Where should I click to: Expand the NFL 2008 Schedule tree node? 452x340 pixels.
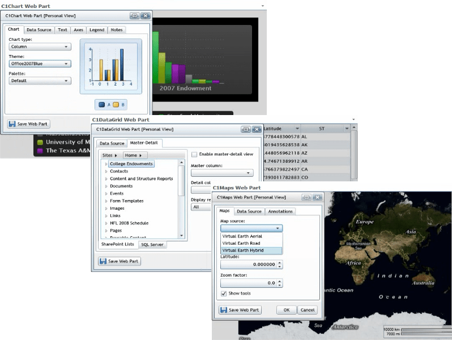coord(106,223)
